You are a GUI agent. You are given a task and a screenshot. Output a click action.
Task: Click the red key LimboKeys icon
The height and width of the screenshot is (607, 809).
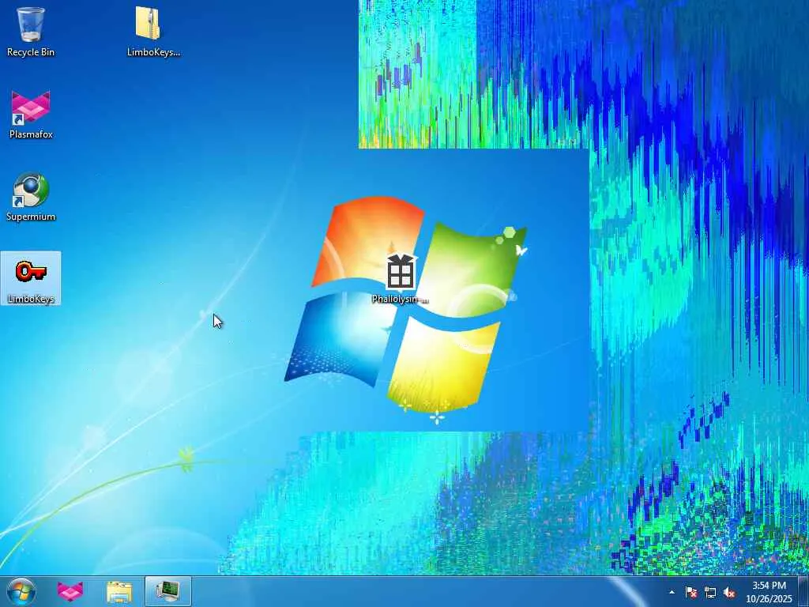tap(31, 278)
